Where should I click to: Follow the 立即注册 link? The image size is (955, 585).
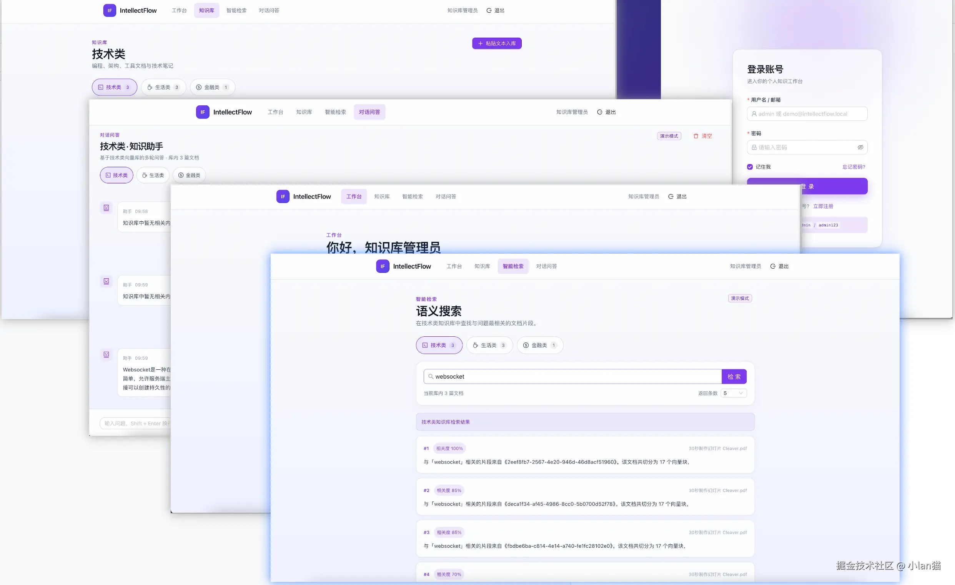point(823,206)
